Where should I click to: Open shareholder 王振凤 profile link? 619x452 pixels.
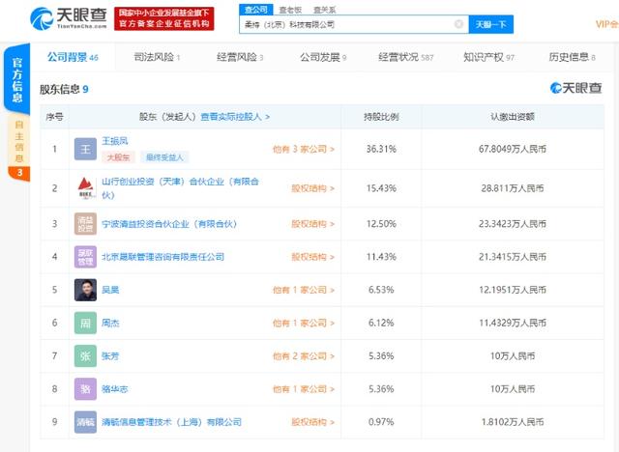115,141
